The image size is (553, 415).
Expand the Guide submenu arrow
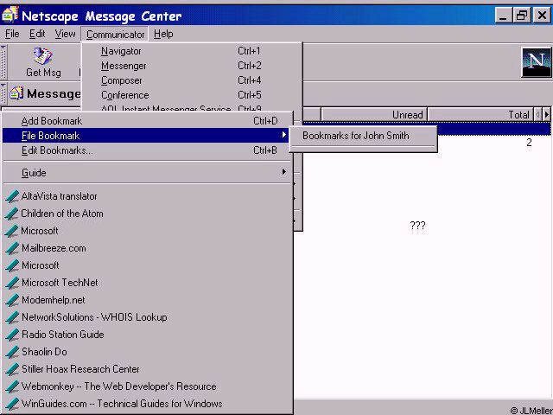284,172
